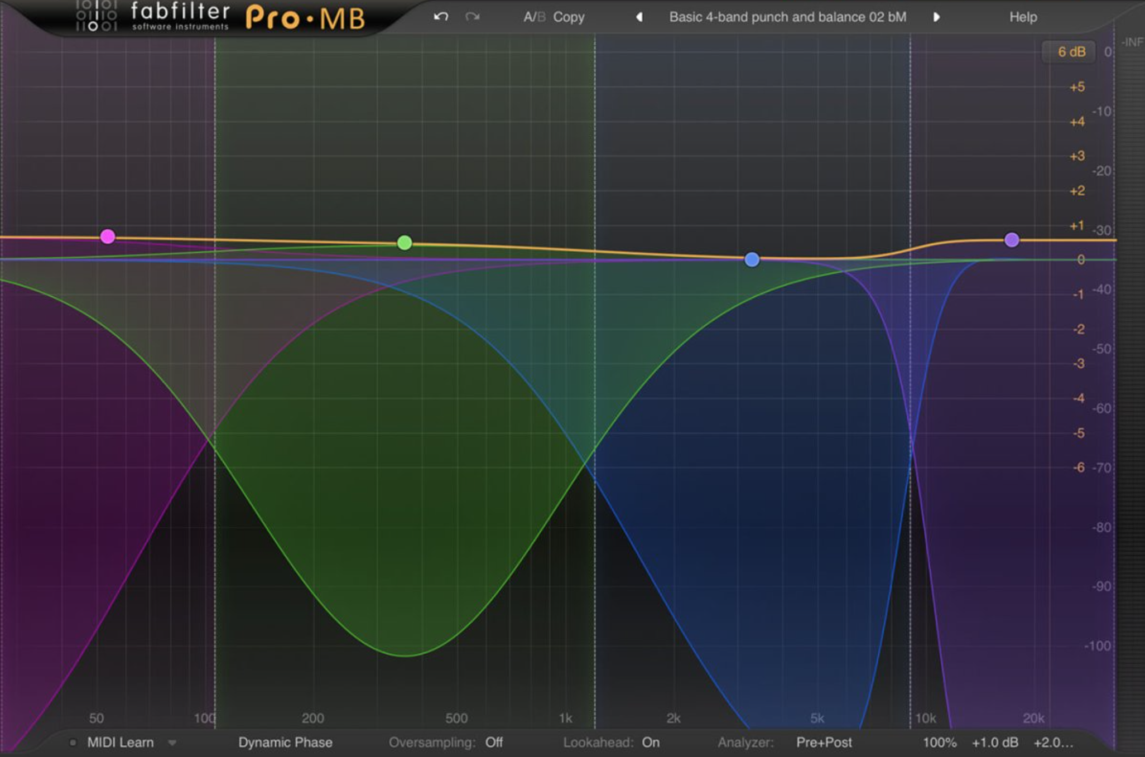Click the undo arrow icon

coord(441,17)
